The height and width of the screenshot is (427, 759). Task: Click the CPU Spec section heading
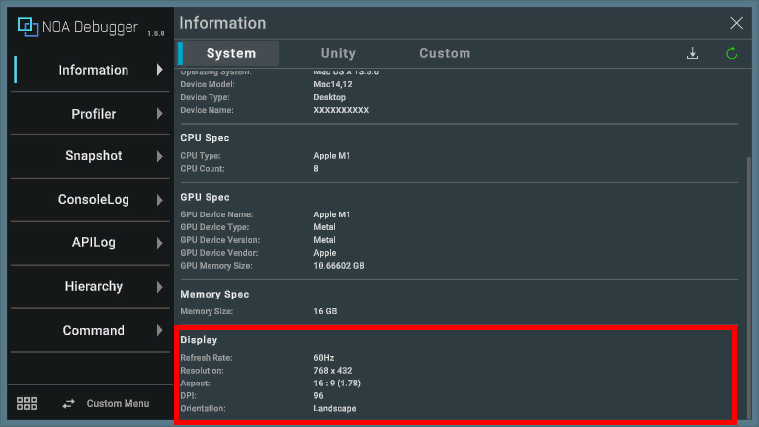(205, 138)
